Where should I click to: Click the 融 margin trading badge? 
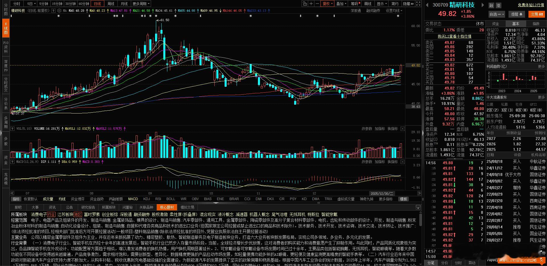tap(491, 5)
